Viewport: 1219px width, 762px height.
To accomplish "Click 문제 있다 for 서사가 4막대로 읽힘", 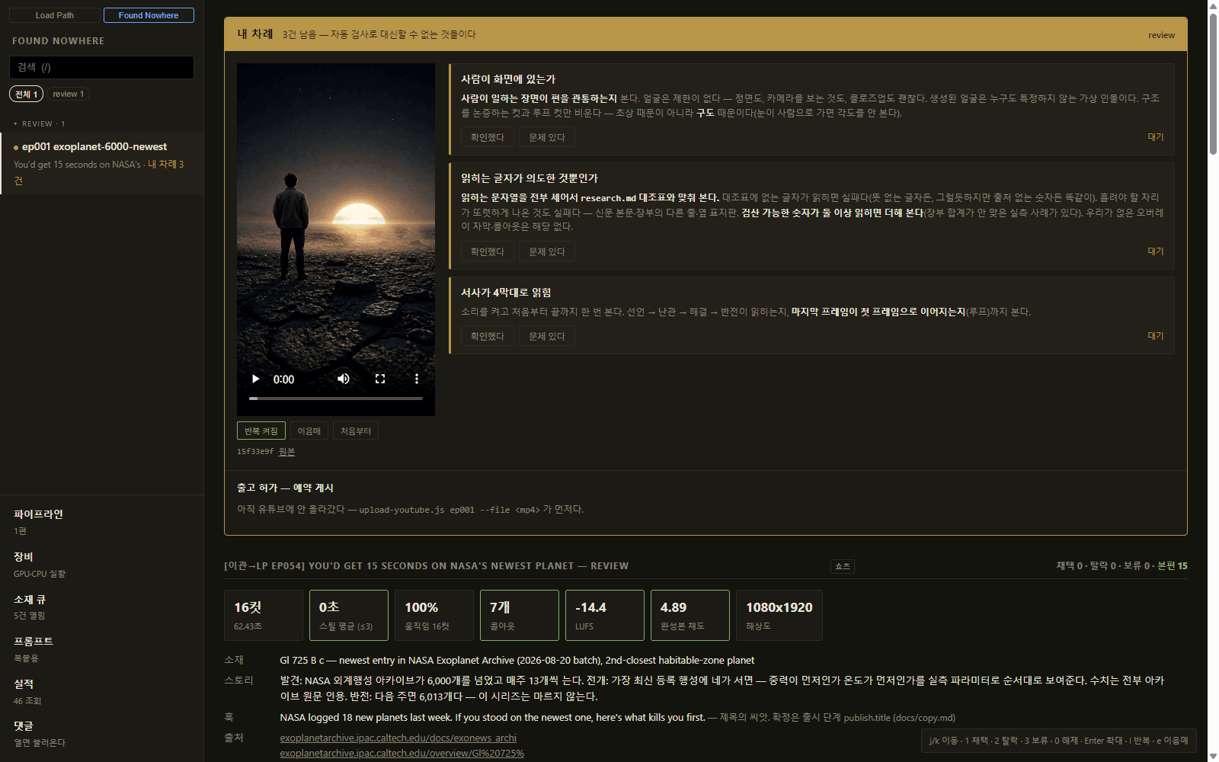I will coord(547,336).
